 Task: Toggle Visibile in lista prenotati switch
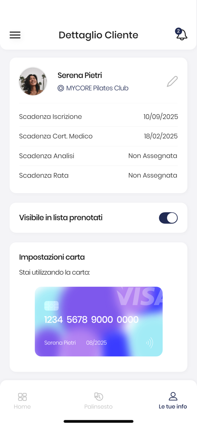click(168, 218)
